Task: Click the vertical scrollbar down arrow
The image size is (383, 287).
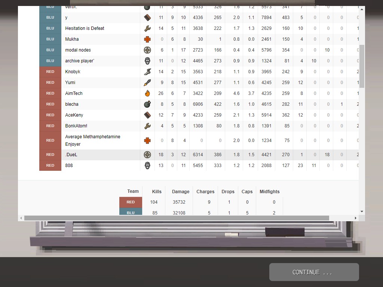Action: coord(362,212)
